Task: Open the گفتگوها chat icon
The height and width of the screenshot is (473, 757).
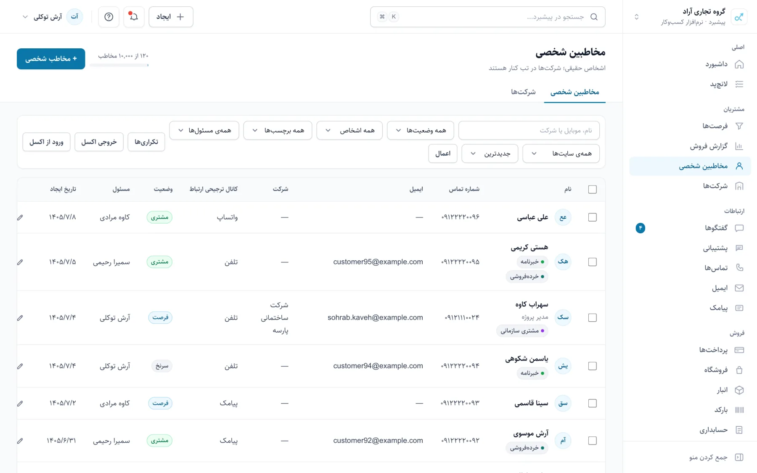Action: point(739,228)
